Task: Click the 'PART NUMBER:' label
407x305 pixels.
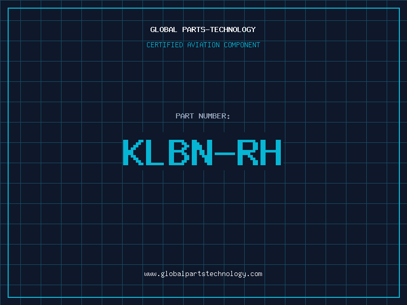Action: tap(203, 116)
